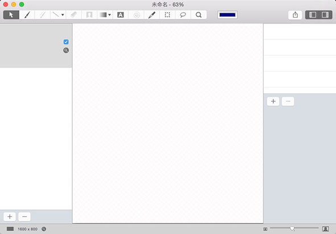
Task: Toggle the left sidebar panel
Action: tap(313, 15)
